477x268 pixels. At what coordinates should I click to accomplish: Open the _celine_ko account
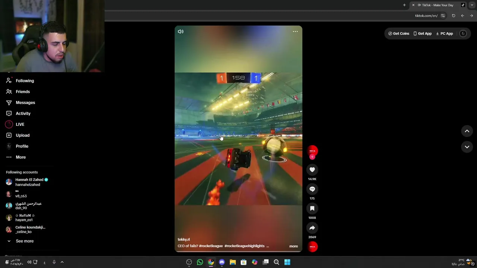(x=25, y=230)
